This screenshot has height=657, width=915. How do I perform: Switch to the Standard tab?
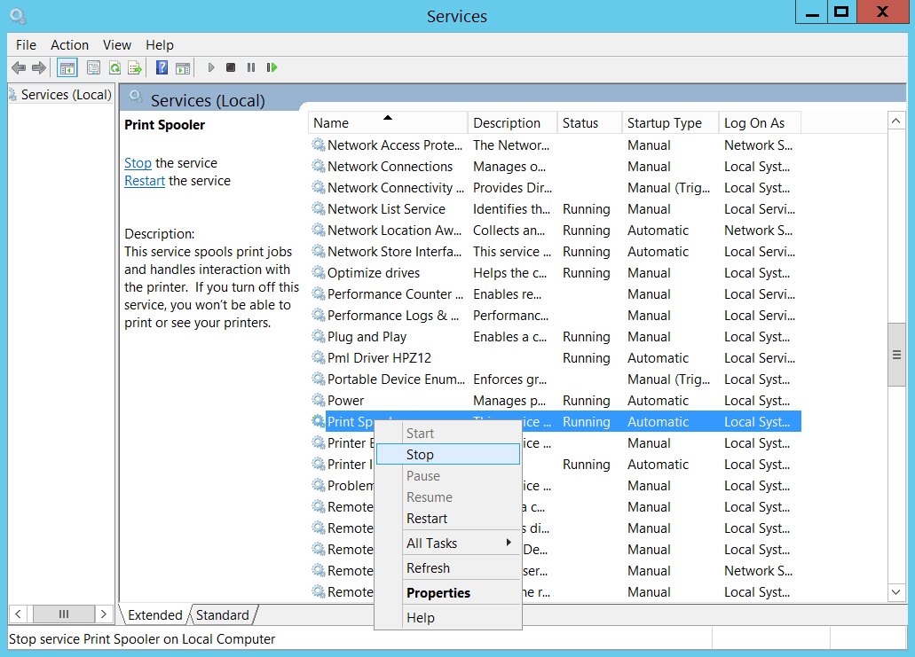(x=223, y=614)
